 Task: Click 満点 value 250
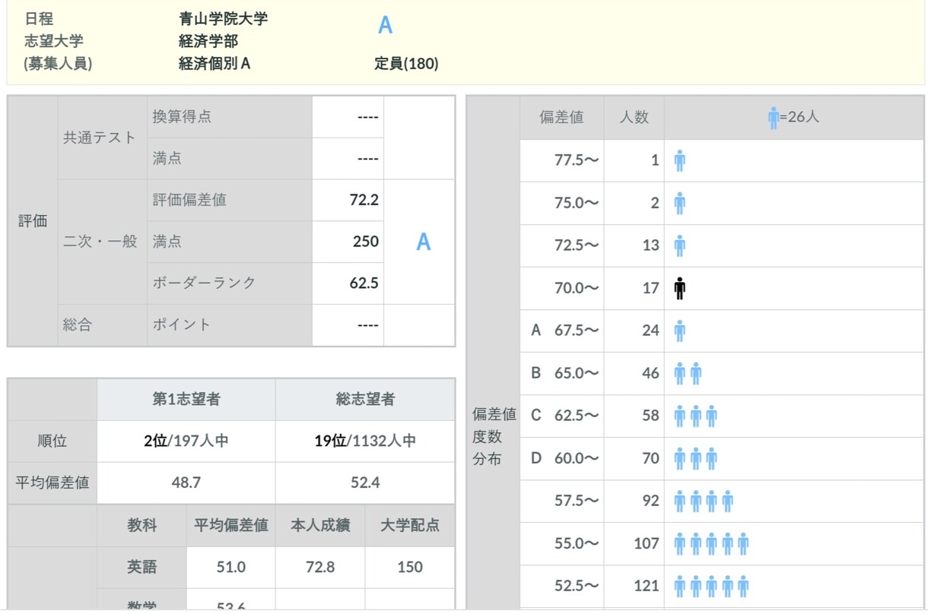click(366, 242)
